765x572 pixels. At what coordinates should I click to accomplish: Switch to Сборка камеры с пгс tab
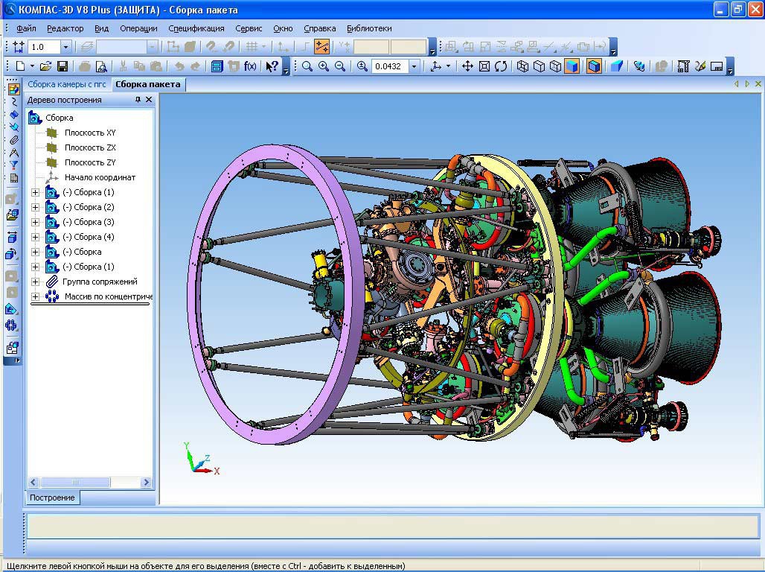point(67,84)
